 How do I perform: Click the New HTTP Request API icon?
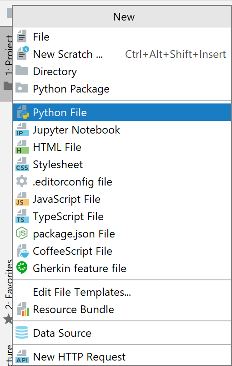(22, 356)
